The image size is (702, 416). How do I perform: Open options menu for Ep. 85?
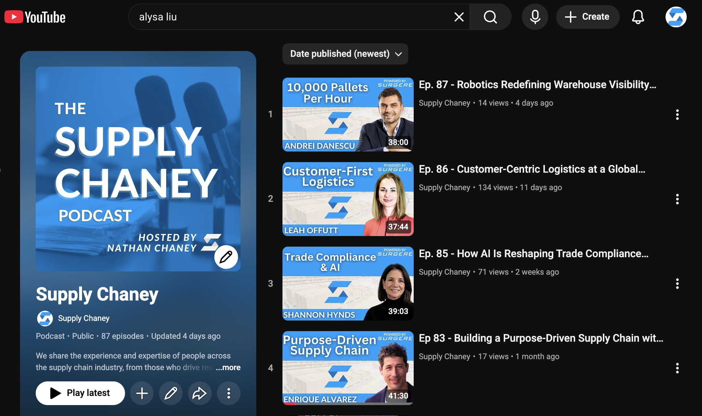coord(677,283)
